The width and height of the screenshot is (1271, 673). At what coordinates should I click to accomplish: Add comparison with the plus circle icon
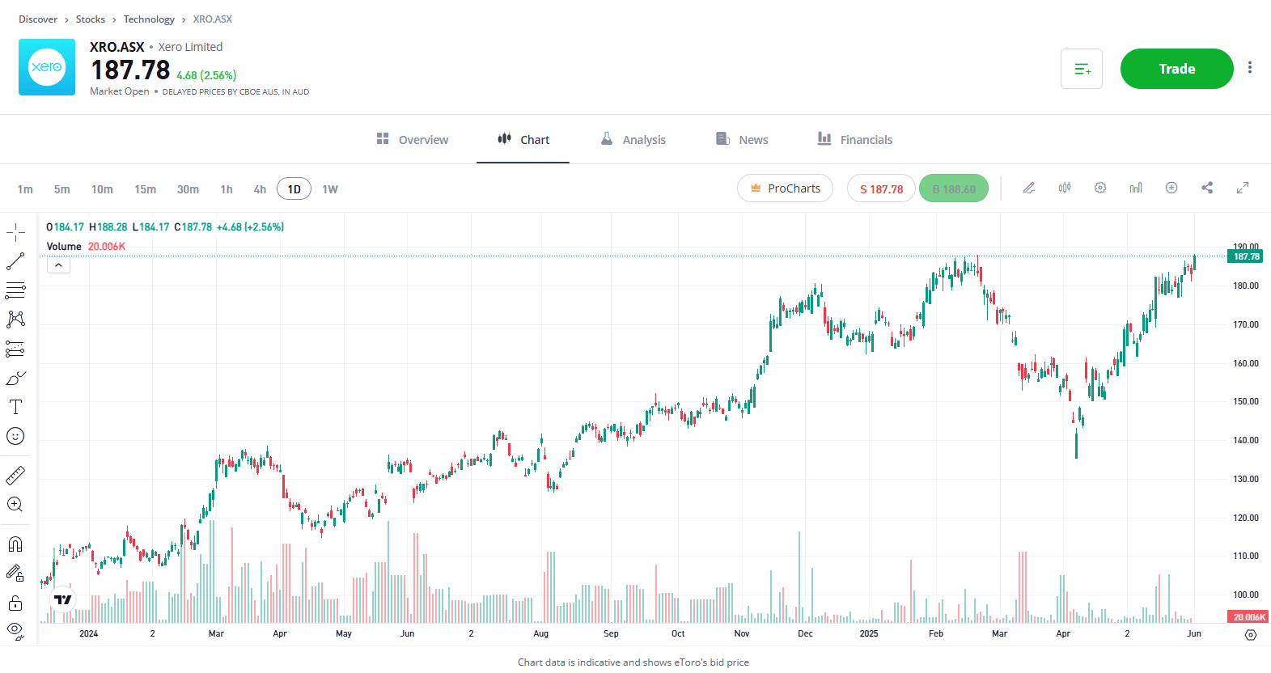(x=1171, y=188)
